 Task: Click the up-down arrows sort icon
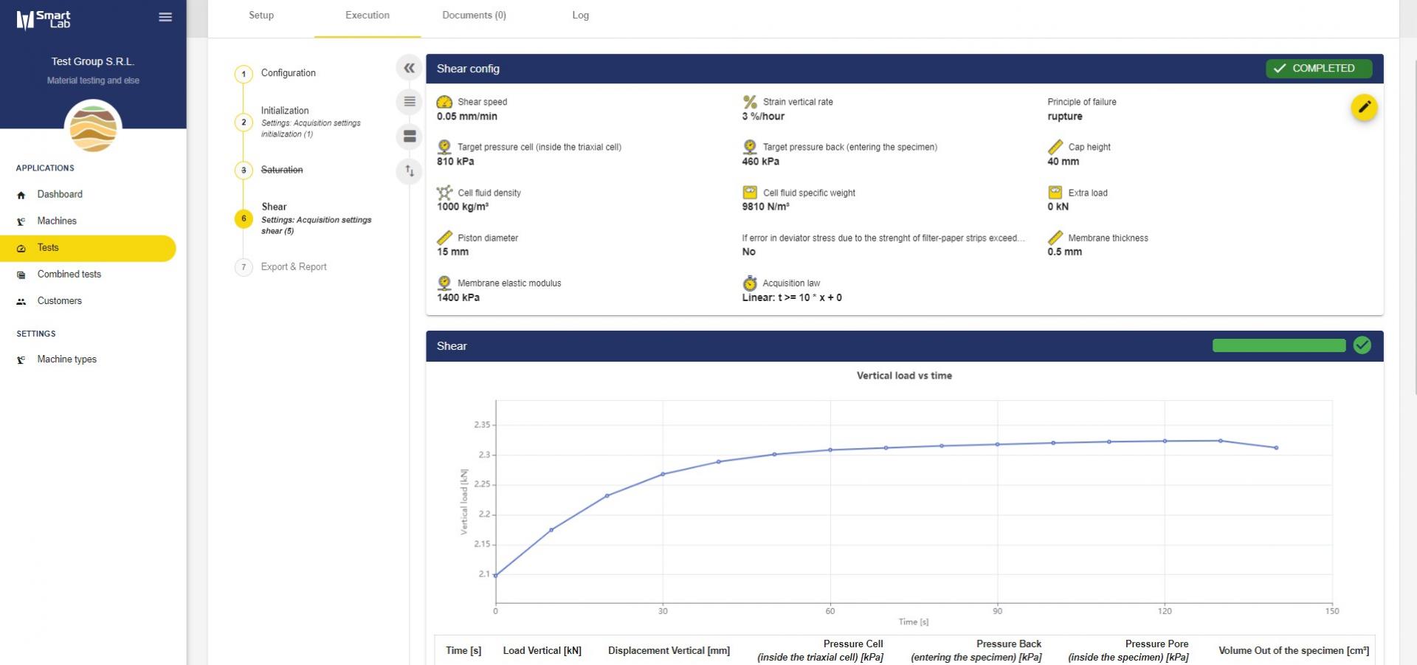click(x=410, y=171)
